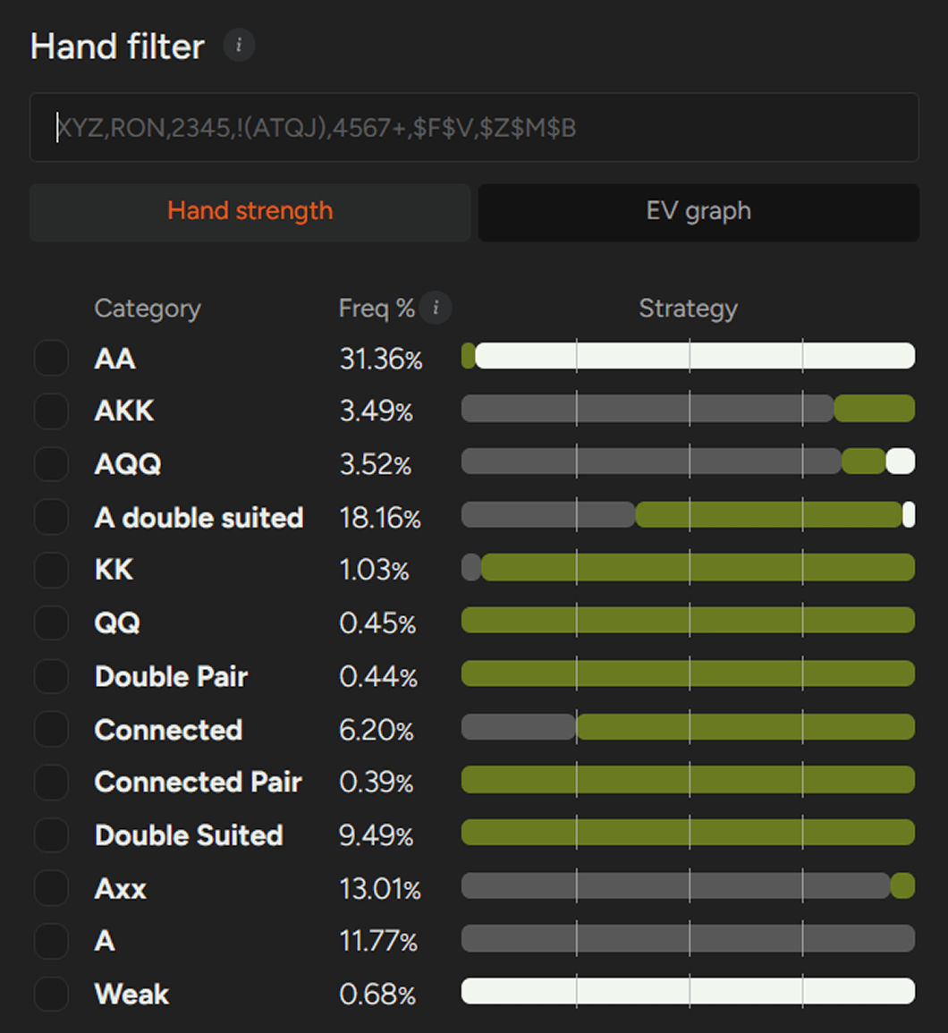Click the Strategy column header
Image resolution: width=948 pixels, height=1033 pixels.
coord(688,309)
